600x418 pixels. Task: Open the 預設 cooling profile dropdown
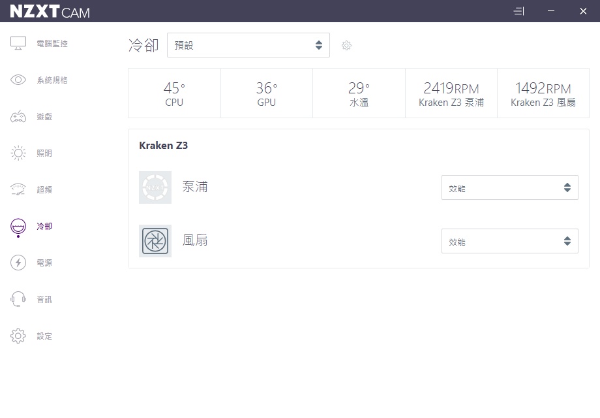(x=248, y=45)
